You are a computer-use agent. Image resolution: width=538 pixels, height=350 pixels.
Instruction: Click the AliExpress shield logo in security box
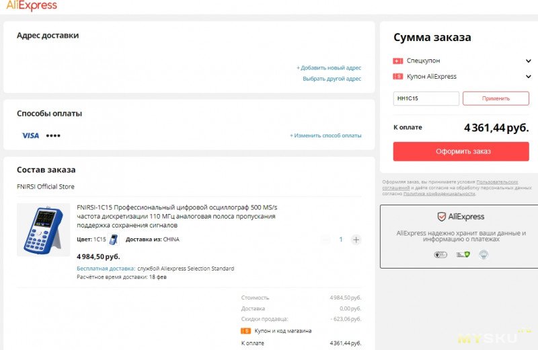[x=461, y=217]
